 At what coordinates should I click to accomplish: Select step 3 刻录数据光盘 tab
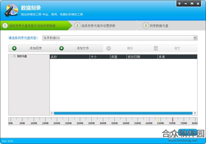tap(171, 26)
